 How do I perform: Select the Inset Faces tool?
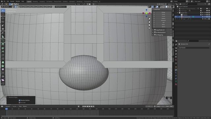click(x=3, y=48)
